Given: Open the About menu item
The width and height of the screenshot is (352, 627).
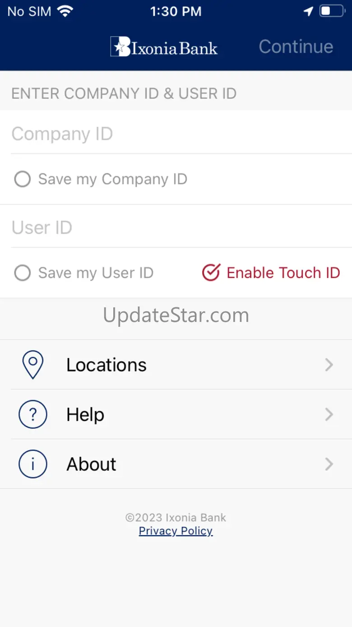Looking at the screenshot, I should pyautogui.click(x=92, y=464).
